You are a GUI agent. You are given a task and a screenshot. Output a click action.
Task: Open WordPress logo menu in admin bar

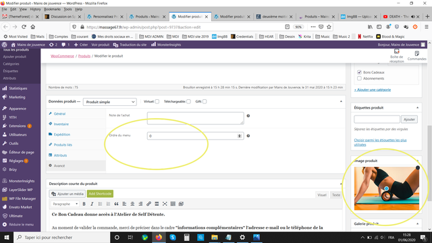pyautogui.click(x=5, y=45)
